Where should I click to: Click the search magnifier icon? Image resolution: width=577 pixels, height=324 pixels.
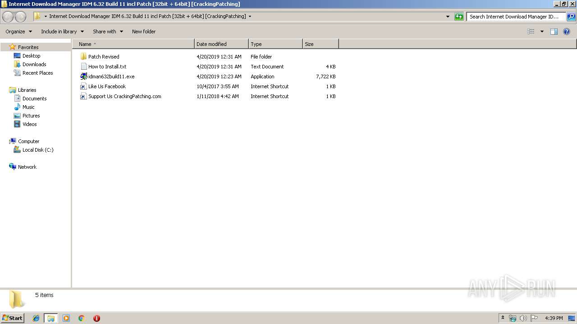(x=571, y=17)
